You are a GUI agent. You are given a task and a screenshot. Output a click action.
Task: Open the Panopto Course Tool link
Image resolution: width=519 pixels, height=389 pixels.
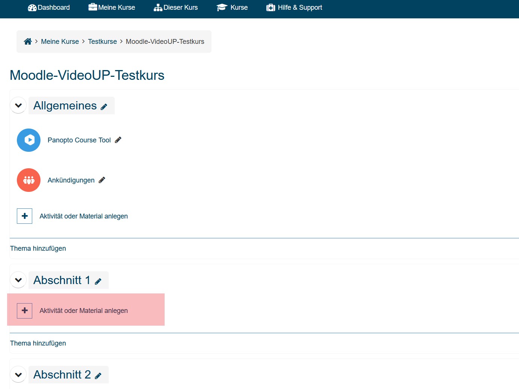click(x=79, y=140)
